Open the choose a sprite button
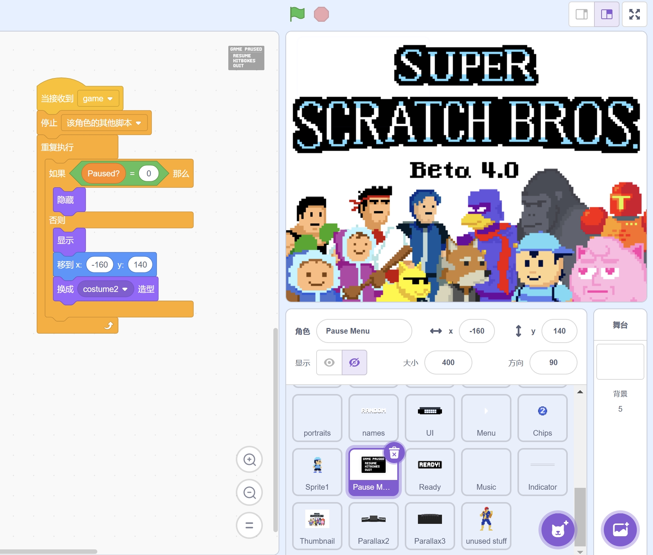The height and width of the screenshot is (555, 653). (x=558, y=530)
